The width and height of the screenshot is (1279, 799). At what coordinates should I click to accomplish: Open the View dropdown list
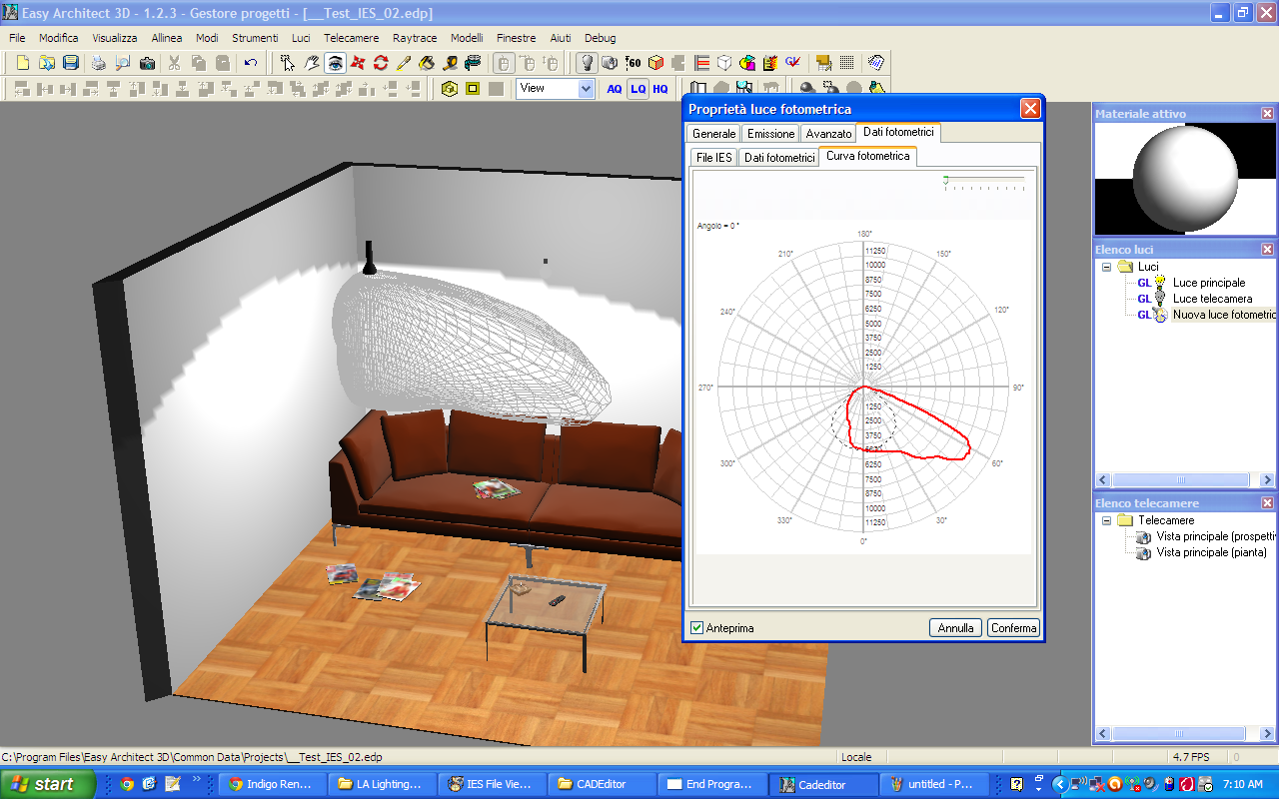pyautogui.click(x=586, y=88)
